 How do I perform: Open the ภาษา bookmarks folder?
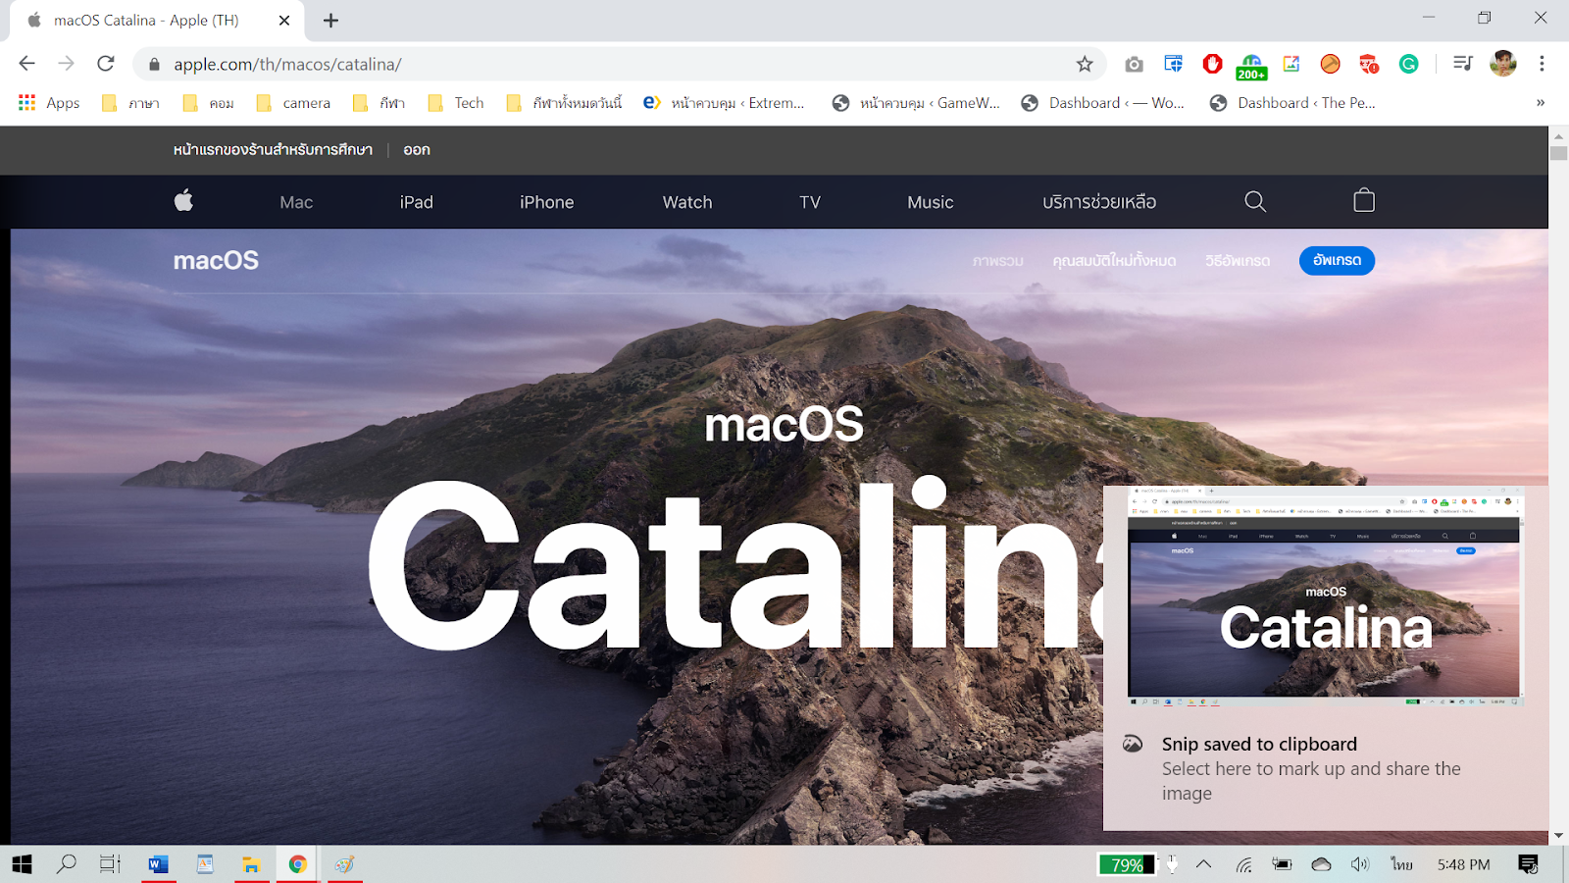[130, 103]
